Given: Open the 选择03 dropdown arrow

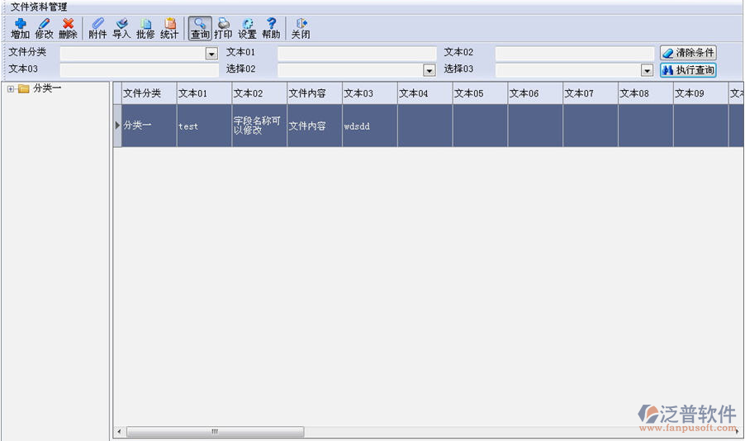Looking at the screenshot, I should [x=648, y=71].
